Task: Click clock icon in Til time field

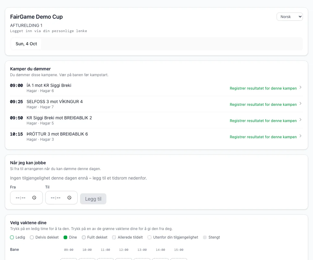Action: pos(69,198)
